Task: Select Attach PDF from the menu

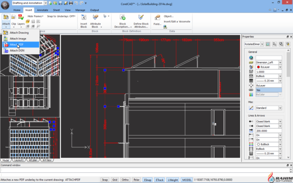Action: (21, 44)
